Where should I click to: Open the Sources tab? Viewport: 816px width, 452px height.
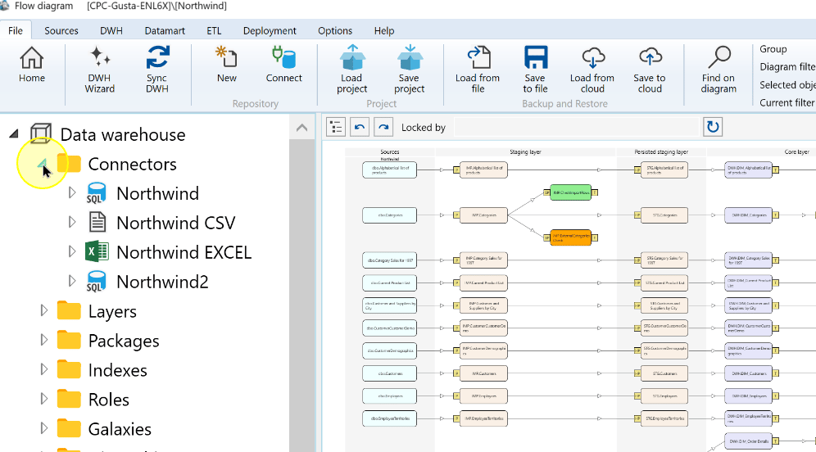[61, 30]
